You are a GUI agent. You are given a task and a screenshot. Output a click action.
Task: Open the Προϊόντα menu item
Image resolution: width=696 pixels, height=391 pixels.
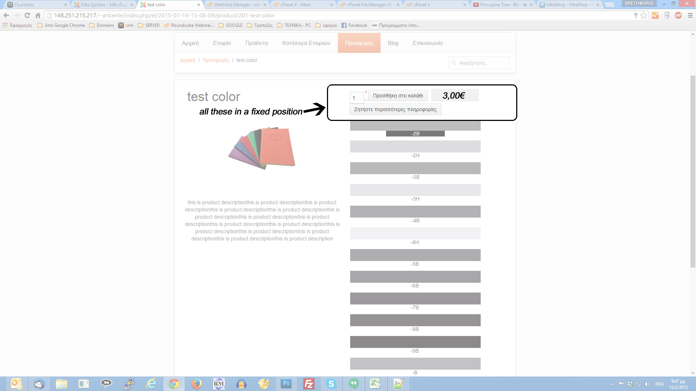pos(256,43)
